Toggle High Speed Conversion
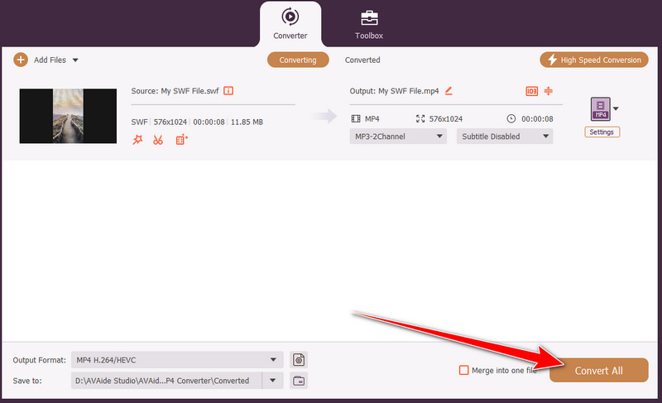The height and width of the screenshot is (403, 662). [593, 60]
